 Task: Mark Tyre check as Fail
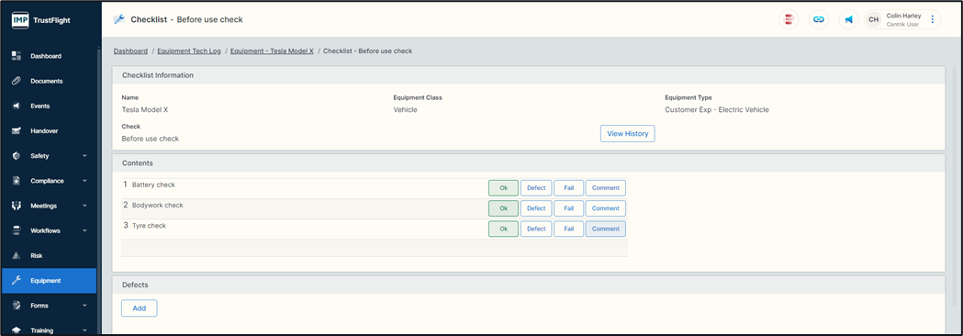click(x=568, y=229)
